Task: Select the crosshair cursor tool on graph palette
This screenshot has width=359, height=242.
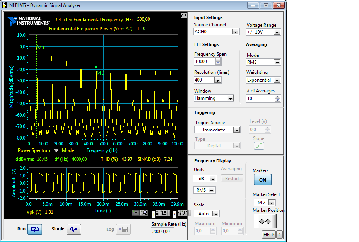Action: (x=136, y=213)
